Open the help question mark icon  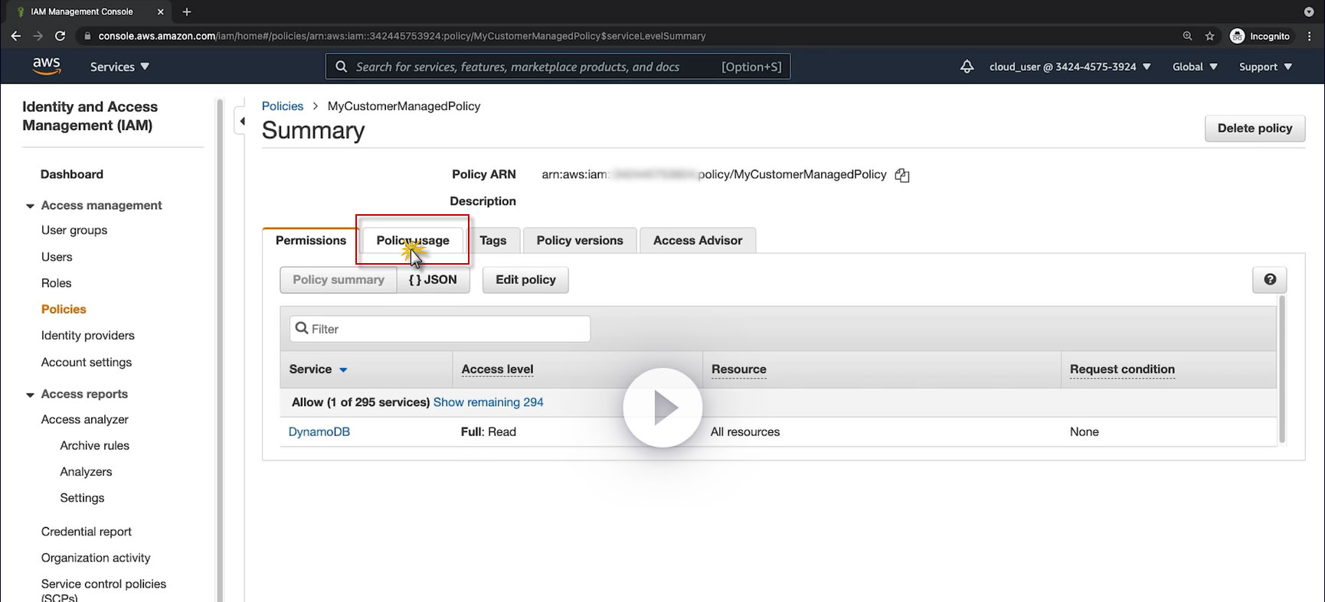pyautogui.click(x=1270, y=279)
